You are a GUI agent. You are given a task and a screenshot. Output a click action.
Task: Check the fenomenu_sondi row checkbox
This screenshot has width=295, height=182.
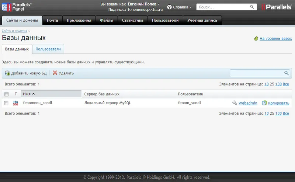click(6, 103)
